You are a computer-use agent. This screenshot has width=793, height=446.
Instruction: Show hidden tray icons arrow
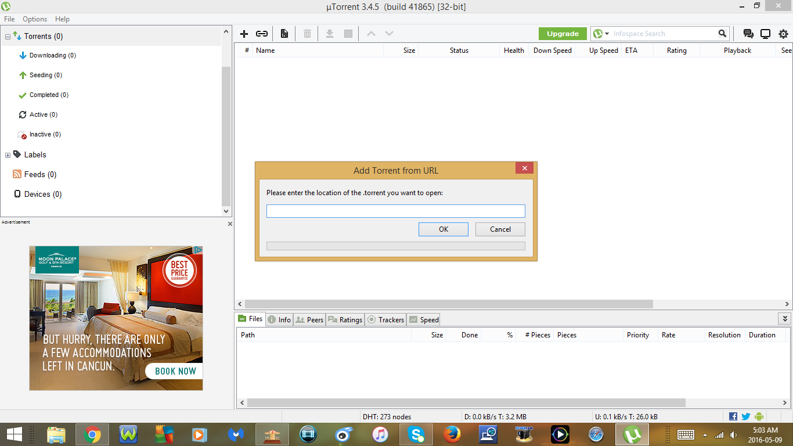pos(705,434)
